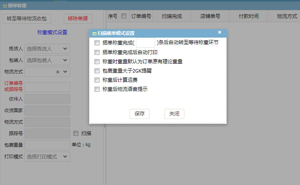Screen dimensions: 300x185
Task: Click the 收件人 field
Action: click(x=47, y=99)
